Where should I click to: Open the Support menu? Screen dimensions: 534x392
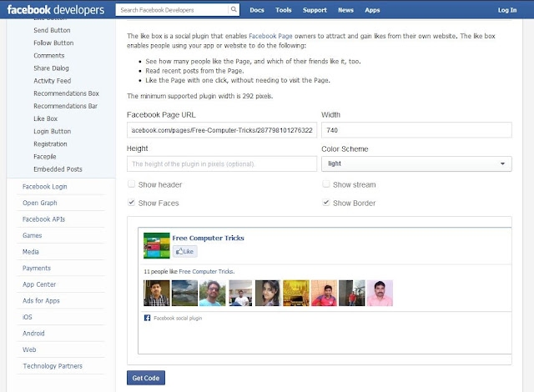point(315,10)
